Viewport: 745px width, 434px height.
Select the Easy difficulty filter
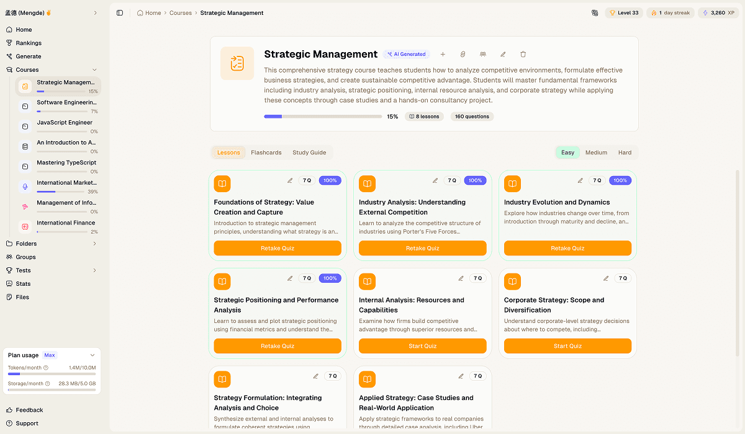[x=567, y=152]
